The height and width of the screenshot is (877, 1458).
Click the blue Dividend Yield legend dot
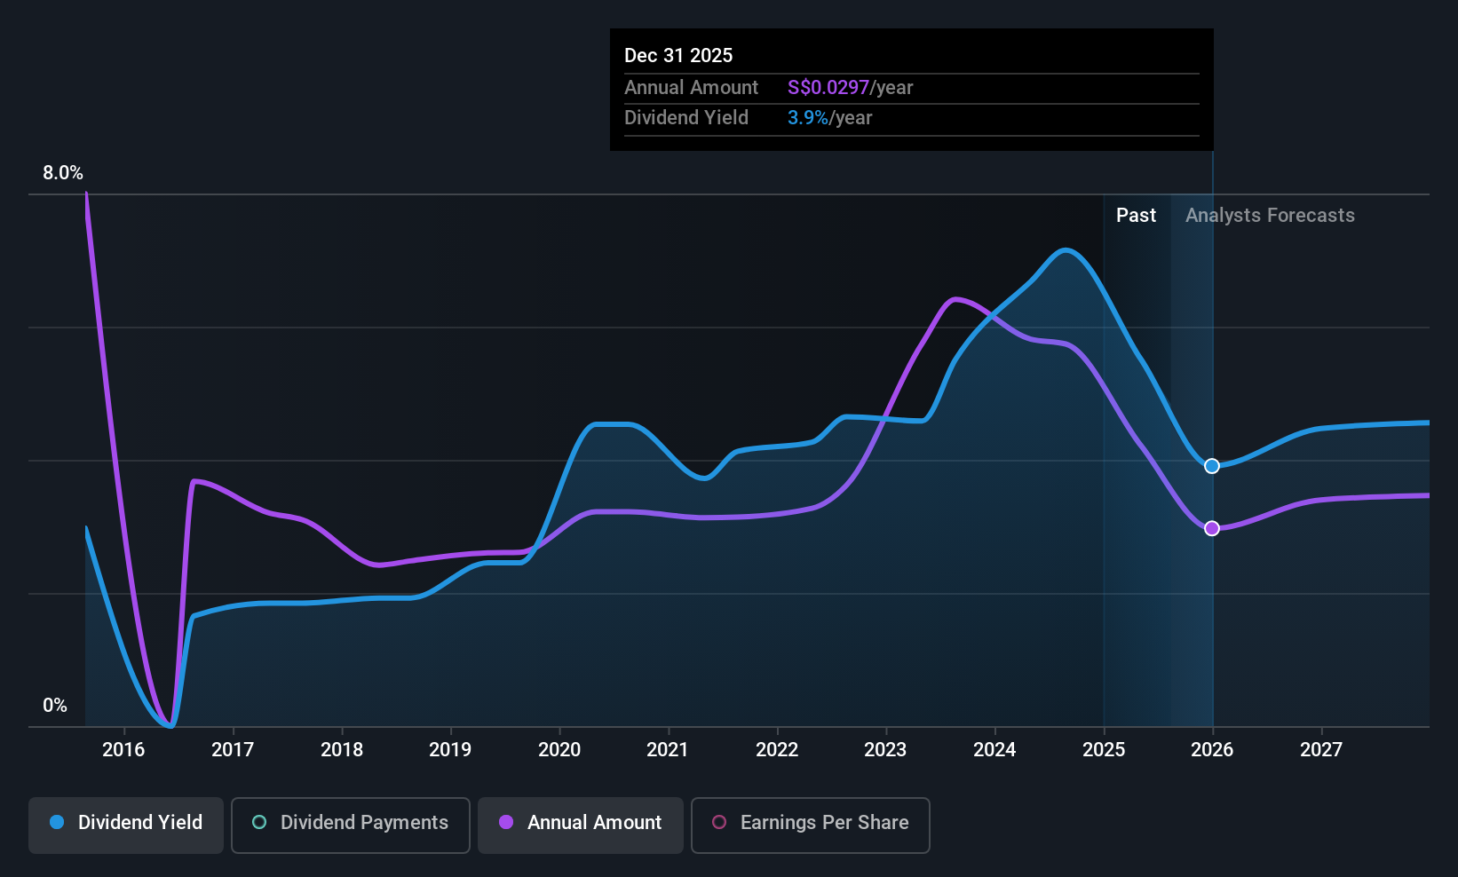tap(57, 822)
